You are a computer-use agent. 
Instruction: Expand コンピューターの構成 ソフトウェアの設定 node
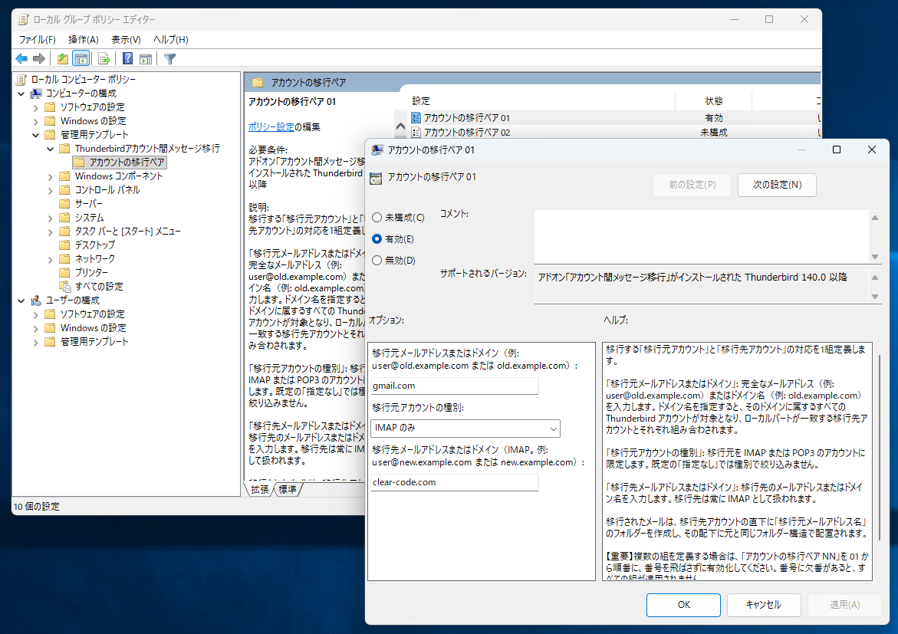[x=35, y=107]
